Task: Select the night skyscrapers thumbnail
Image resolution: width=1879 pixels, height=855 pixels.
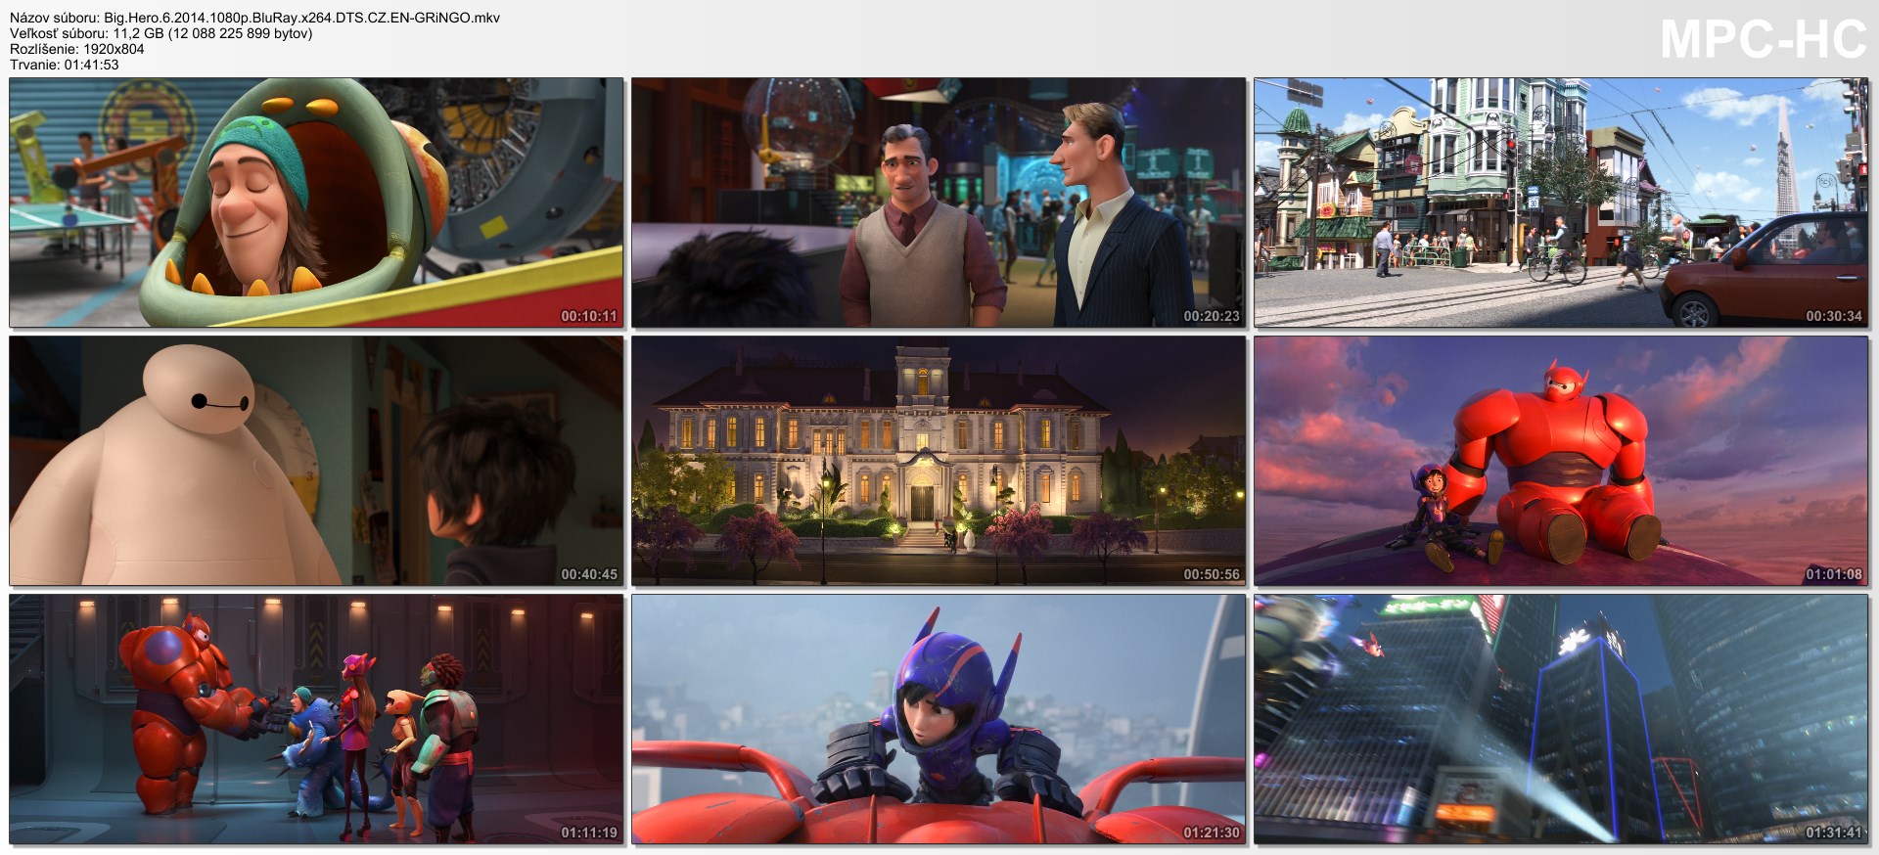Action: [x=1561, y=719]
